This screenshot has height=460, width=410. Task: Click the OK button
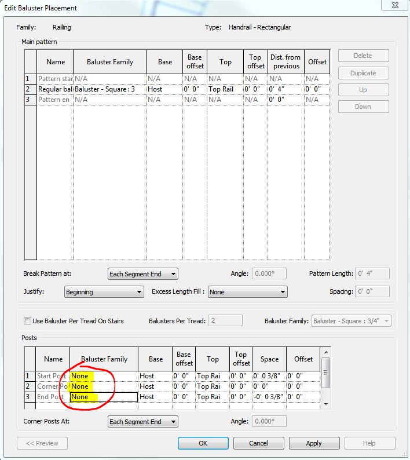[x=203, y=443]
